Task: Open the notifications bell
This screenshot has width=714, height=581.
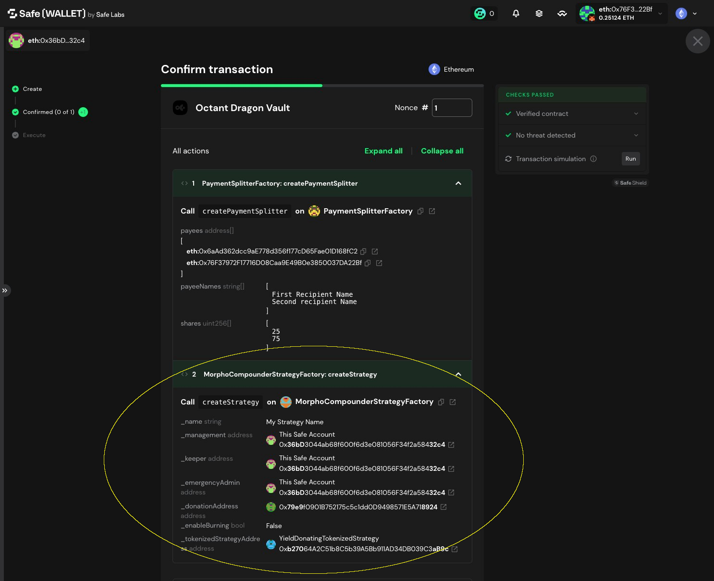Action: [516, 13]
